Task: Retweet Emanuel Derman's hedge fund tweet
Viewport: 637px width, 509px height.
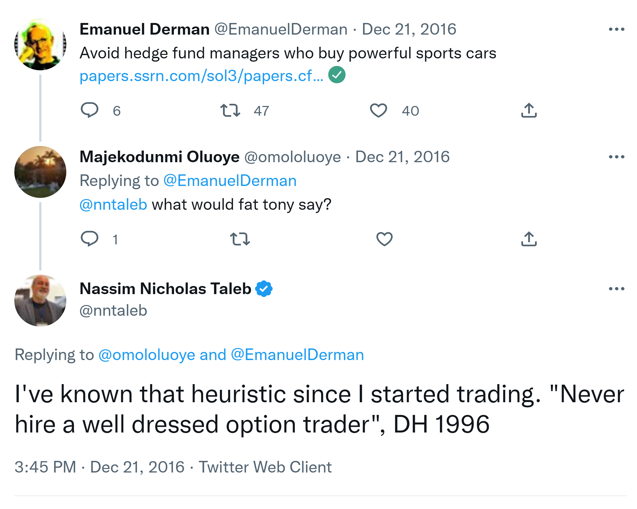Action: coord(230,110)
